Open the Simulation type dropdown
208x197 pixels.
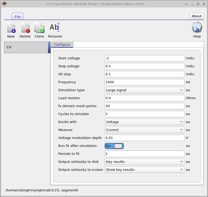[144, 90]
